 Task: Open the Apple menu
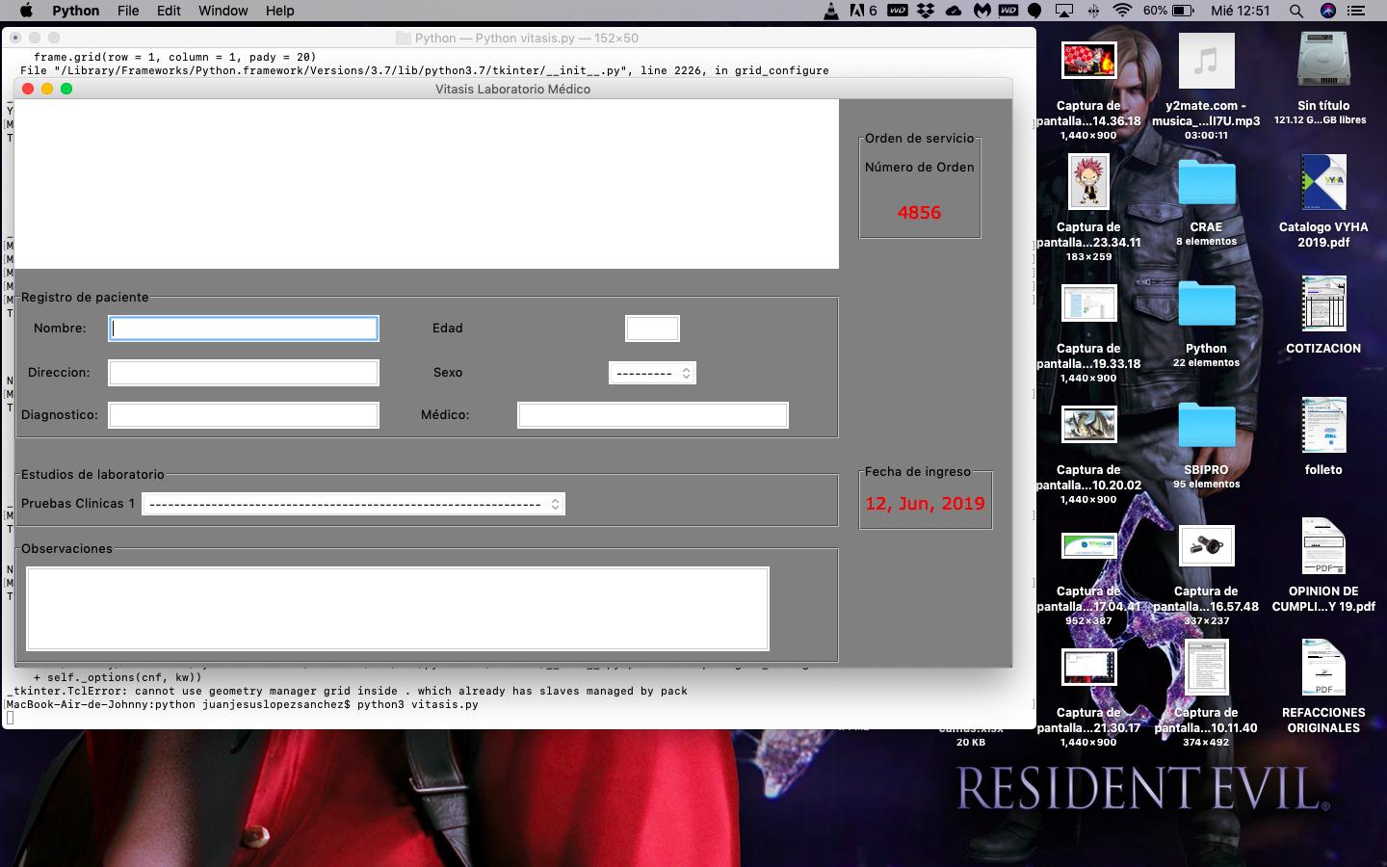coord(26,11)
